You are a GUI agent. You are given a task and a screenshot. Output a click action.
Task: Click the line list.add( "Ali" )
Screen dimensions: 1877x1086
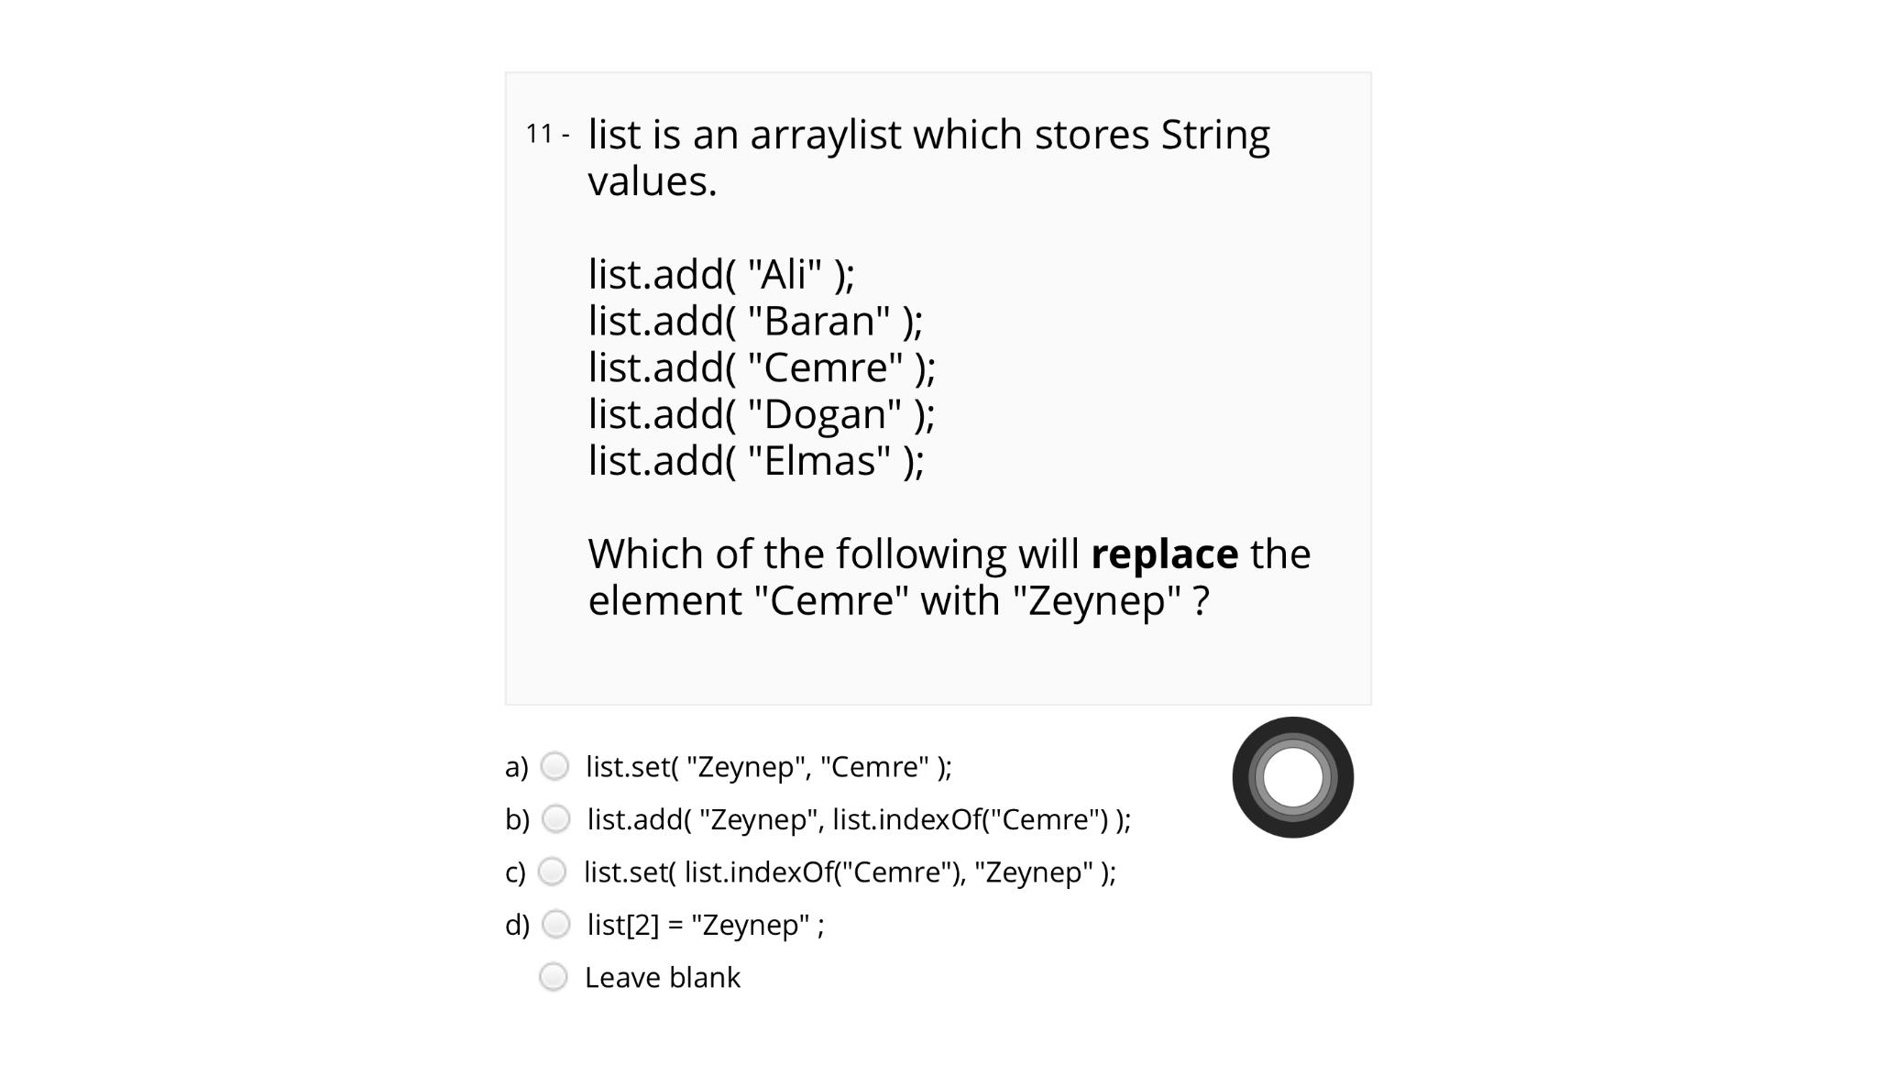[x=721, y=272]
